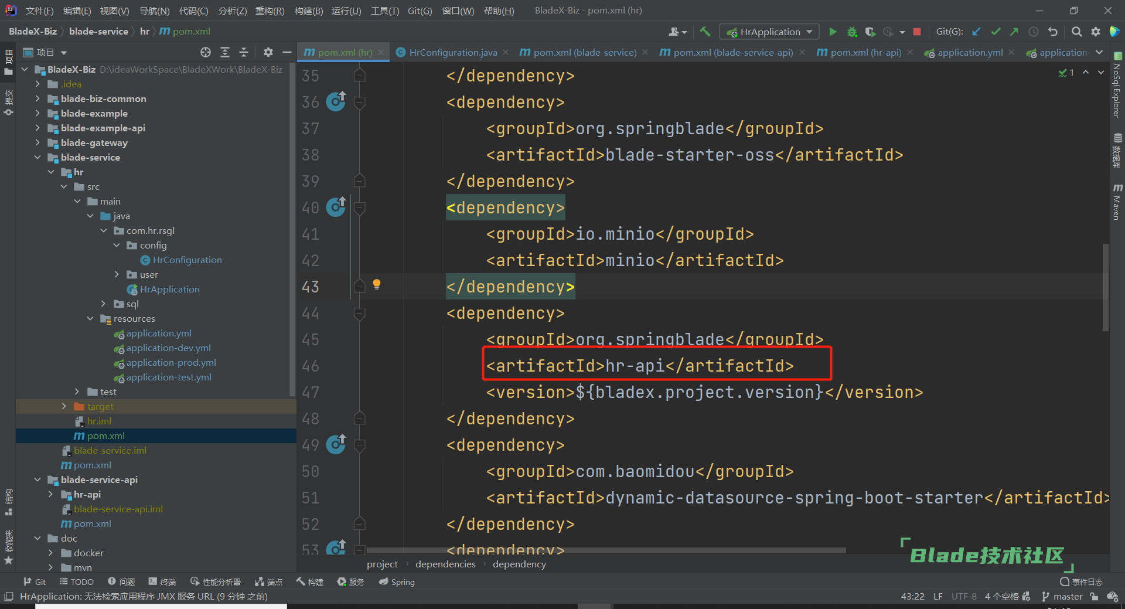Fold dependency block at line 36
Viewport: 1125px width, 609px height.
[x=360, y=103]
